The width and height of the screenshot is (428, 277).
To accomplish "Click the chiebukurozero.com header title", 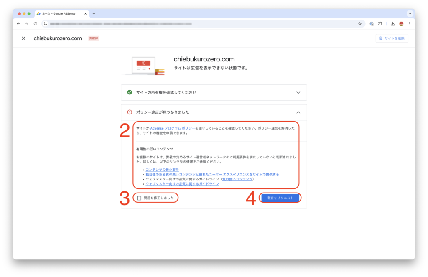I will click(58, 38).
